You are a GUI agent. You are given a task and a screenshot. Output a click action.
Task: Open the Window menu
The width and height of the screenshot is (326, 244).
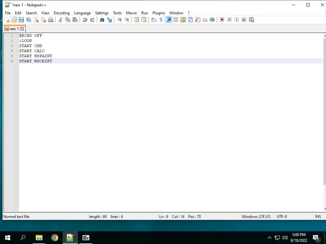click(x=176, y=13)
